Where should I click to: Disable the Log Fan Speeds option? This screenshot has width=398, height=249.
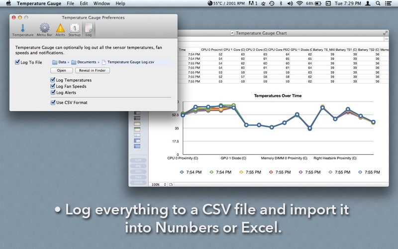[x=53, y=86]
